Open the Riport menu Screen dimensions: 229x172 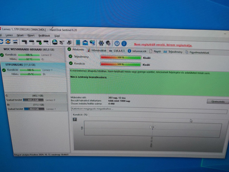31,36
